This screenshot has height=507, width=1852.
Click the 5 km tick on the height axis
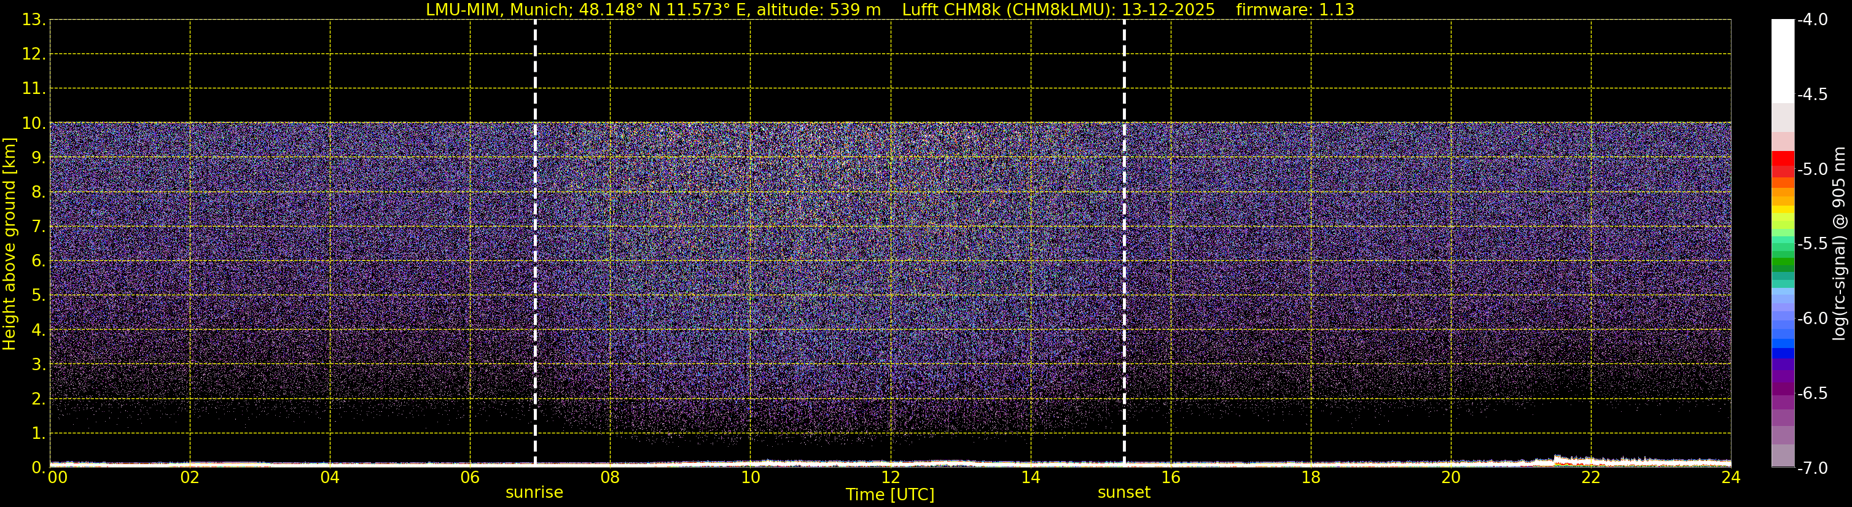[x=37, y=296]
